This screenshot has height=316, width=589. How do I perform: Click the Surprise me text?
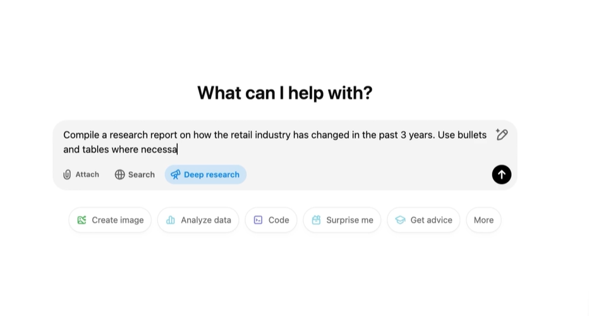click(x=349, y=220)
